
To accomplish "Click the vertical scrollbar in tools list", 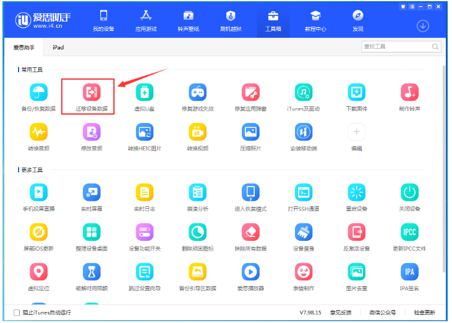I will coord(444,169).
